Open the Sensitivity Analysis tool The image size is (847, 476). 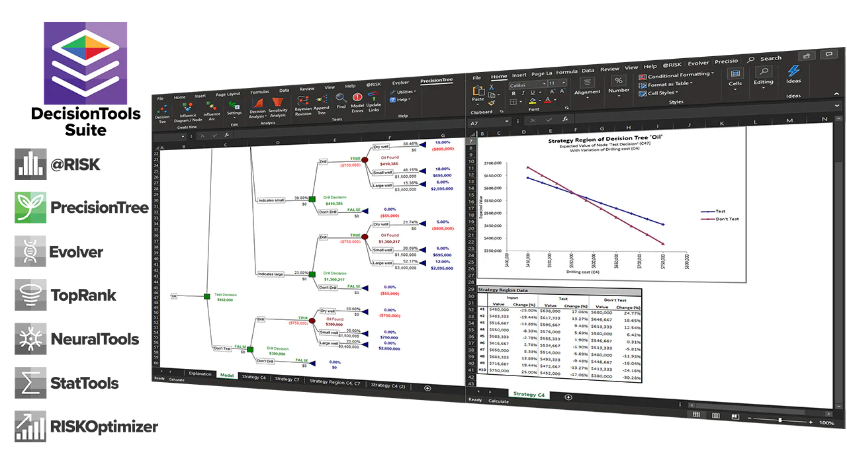pos(278,108)
